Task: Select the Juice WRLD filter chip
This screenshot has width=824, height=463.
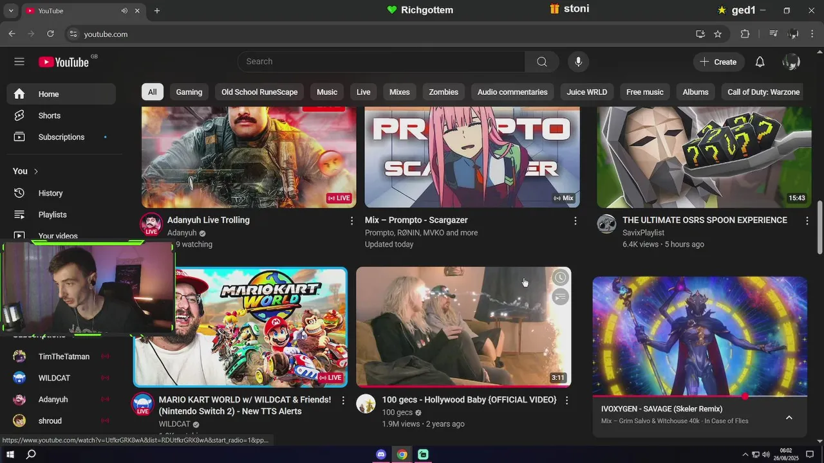Action: tap(587, 92)
